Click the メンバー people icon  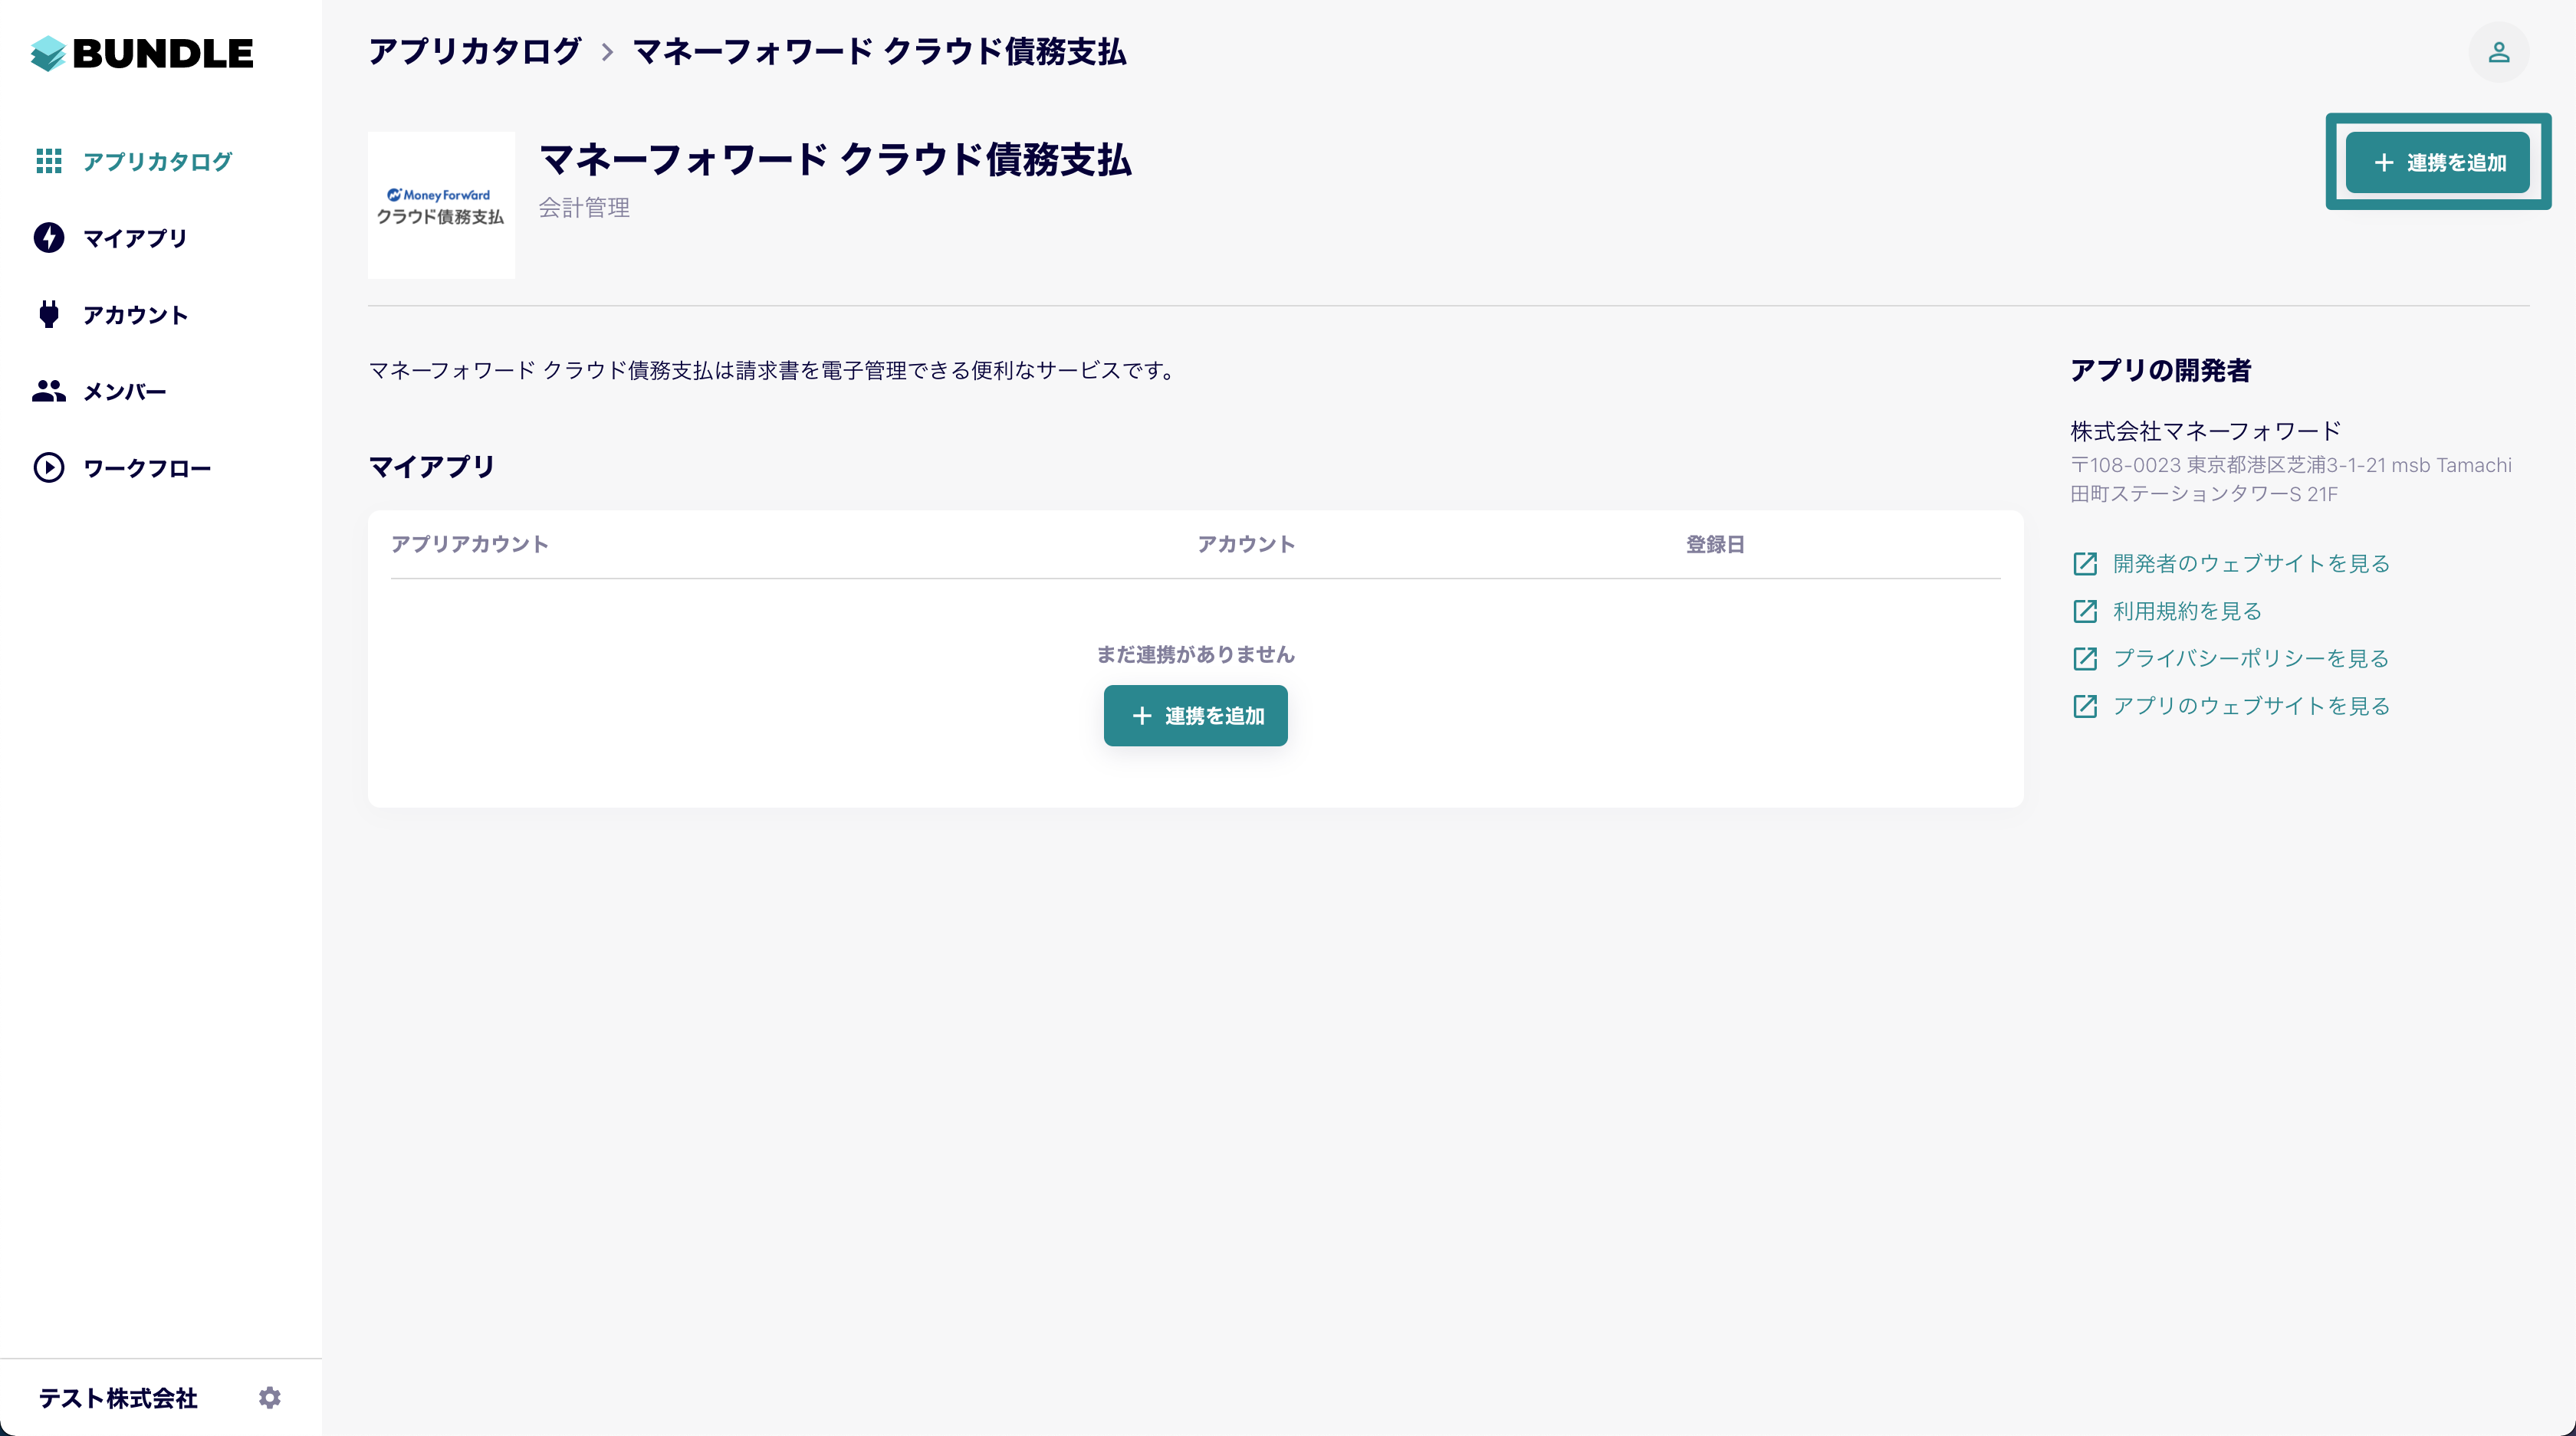pyautogui.click(x=49, y=391)
